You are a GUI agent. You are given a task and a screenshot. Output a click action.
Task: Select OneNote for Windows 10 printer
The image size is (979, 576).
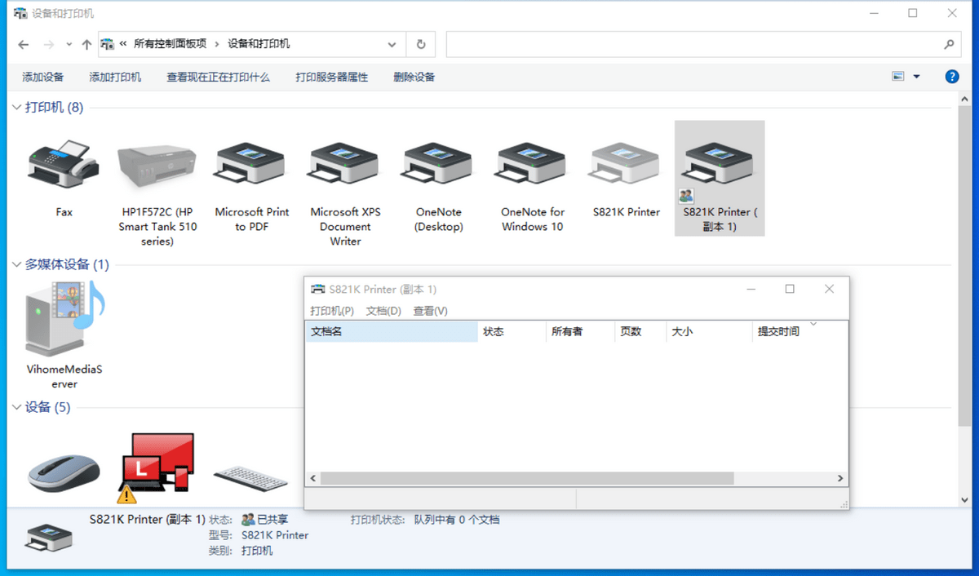[x=532, y=163]
